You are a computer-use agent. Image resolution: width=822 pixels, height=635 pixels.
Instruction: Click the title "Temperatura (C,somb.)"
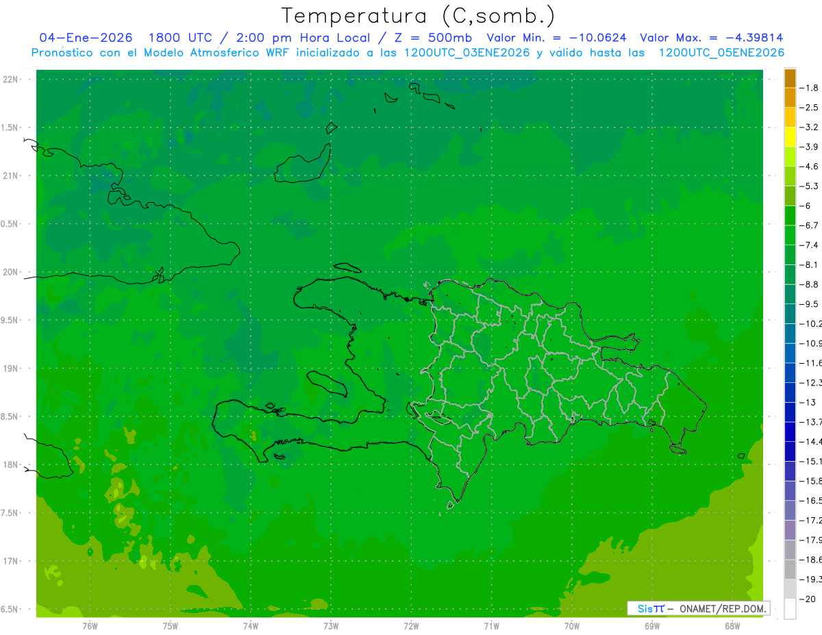(x=419, y=15)
